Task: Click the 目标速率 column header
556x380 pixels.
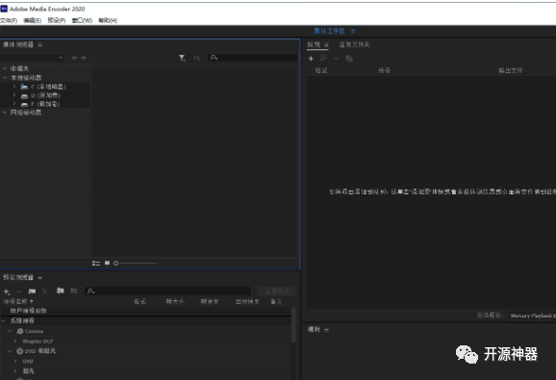Action: pos(247,301)
